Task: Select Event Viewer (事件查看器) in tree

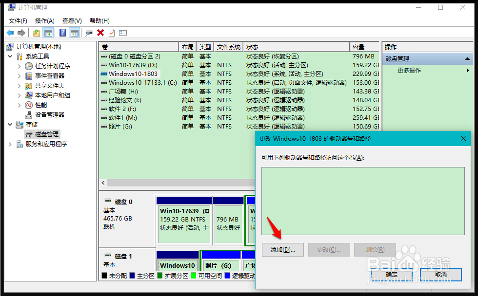Action: coord(50,76)
